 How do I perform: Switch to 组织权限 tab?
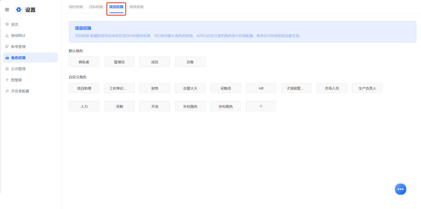coord(76,7)
